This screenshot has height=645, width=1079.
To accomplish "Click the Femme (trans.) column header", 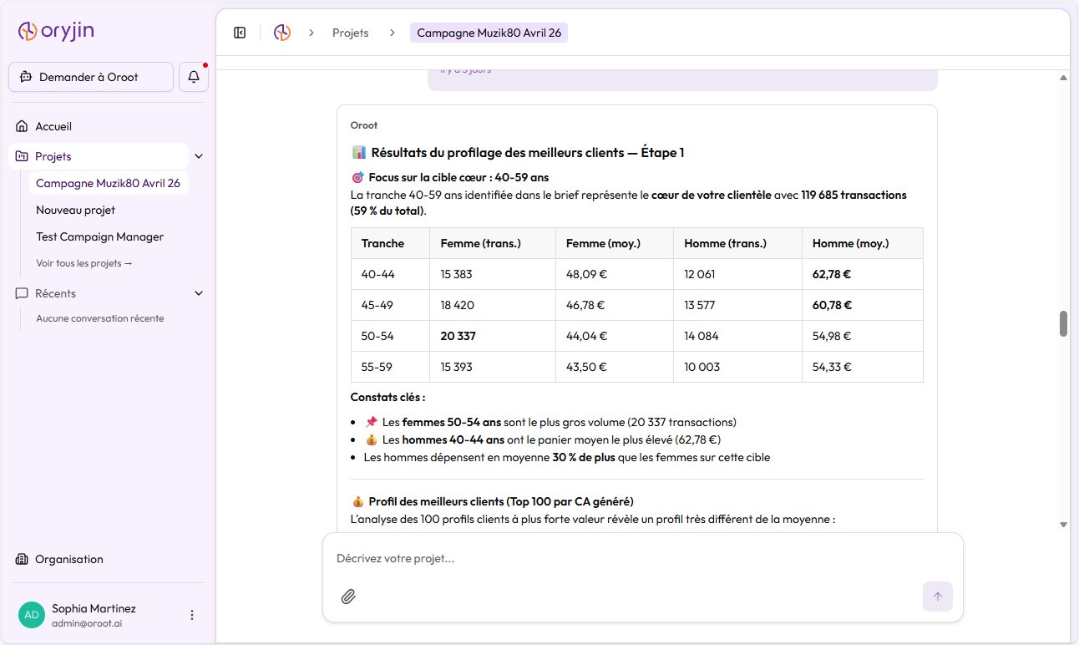I will (x=493, y=243).
